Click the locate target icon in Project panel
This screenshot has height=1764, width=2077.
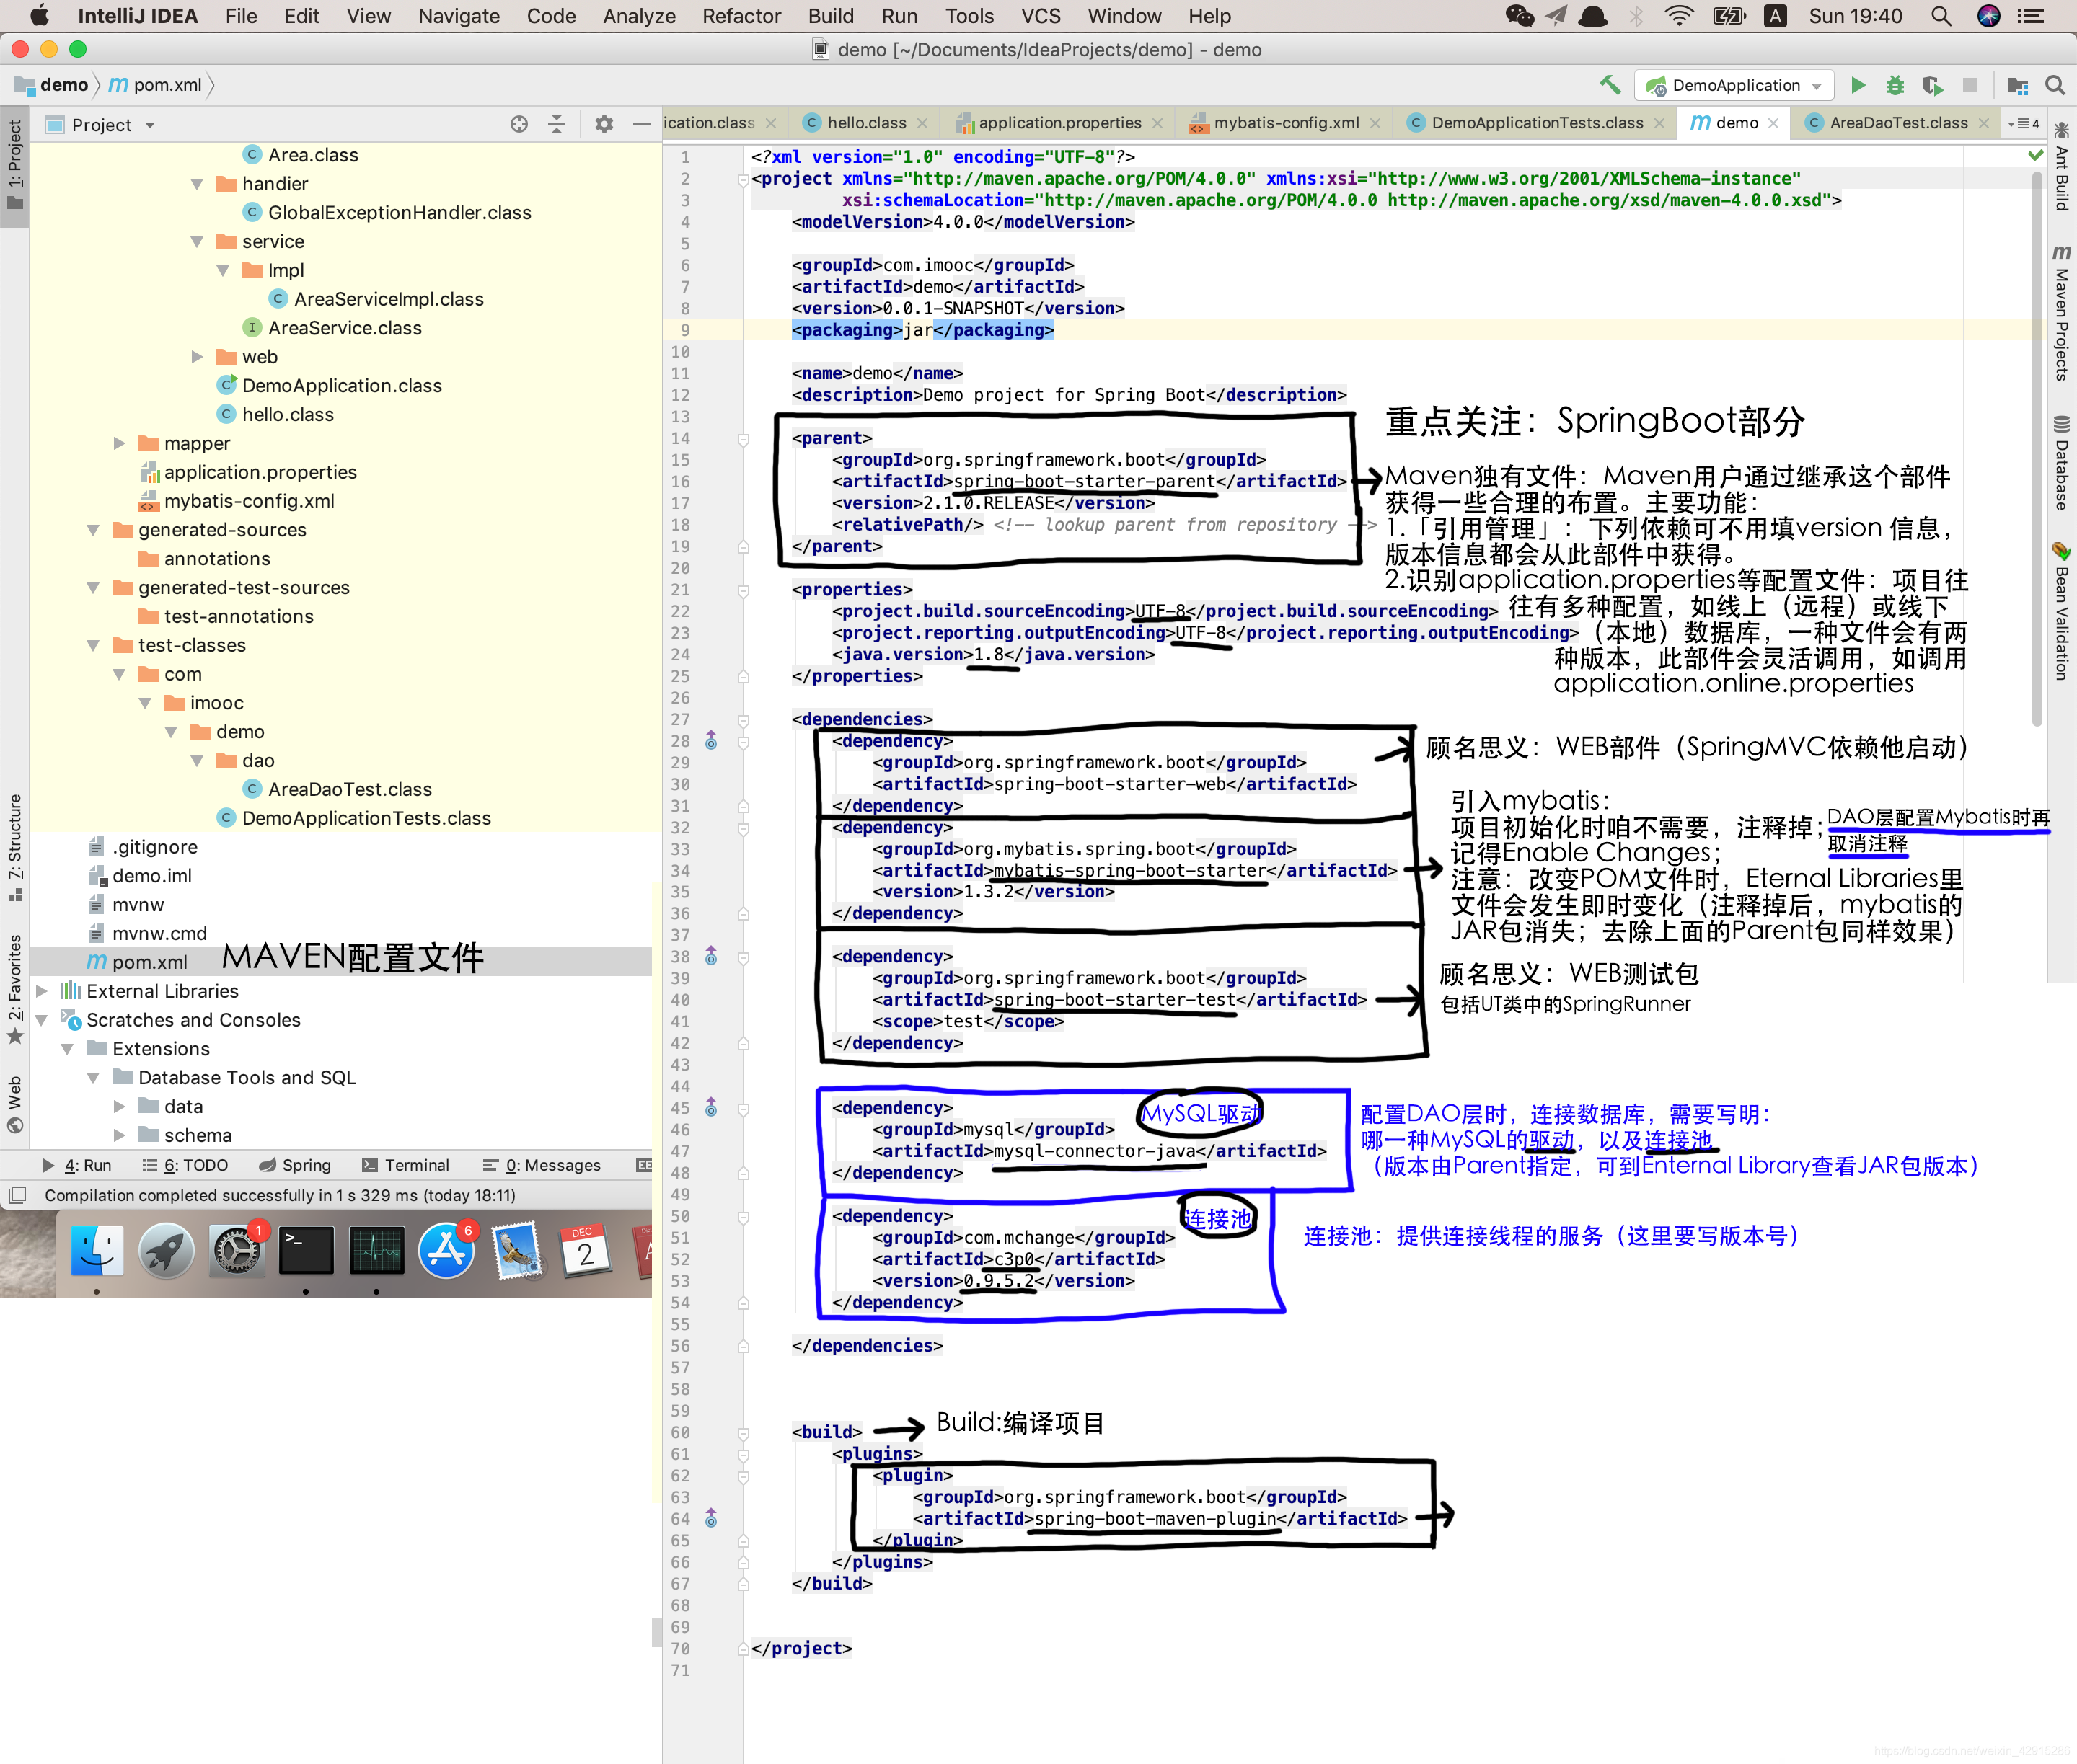click(519, 124)
